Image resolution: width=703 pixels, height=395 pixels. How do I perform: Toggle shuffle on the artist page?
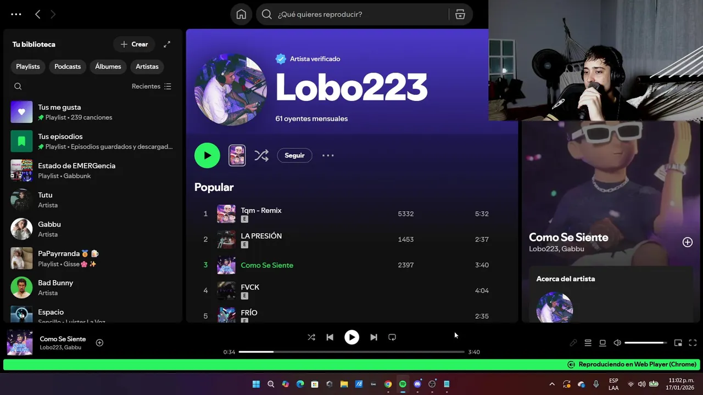tap(261, 155)
